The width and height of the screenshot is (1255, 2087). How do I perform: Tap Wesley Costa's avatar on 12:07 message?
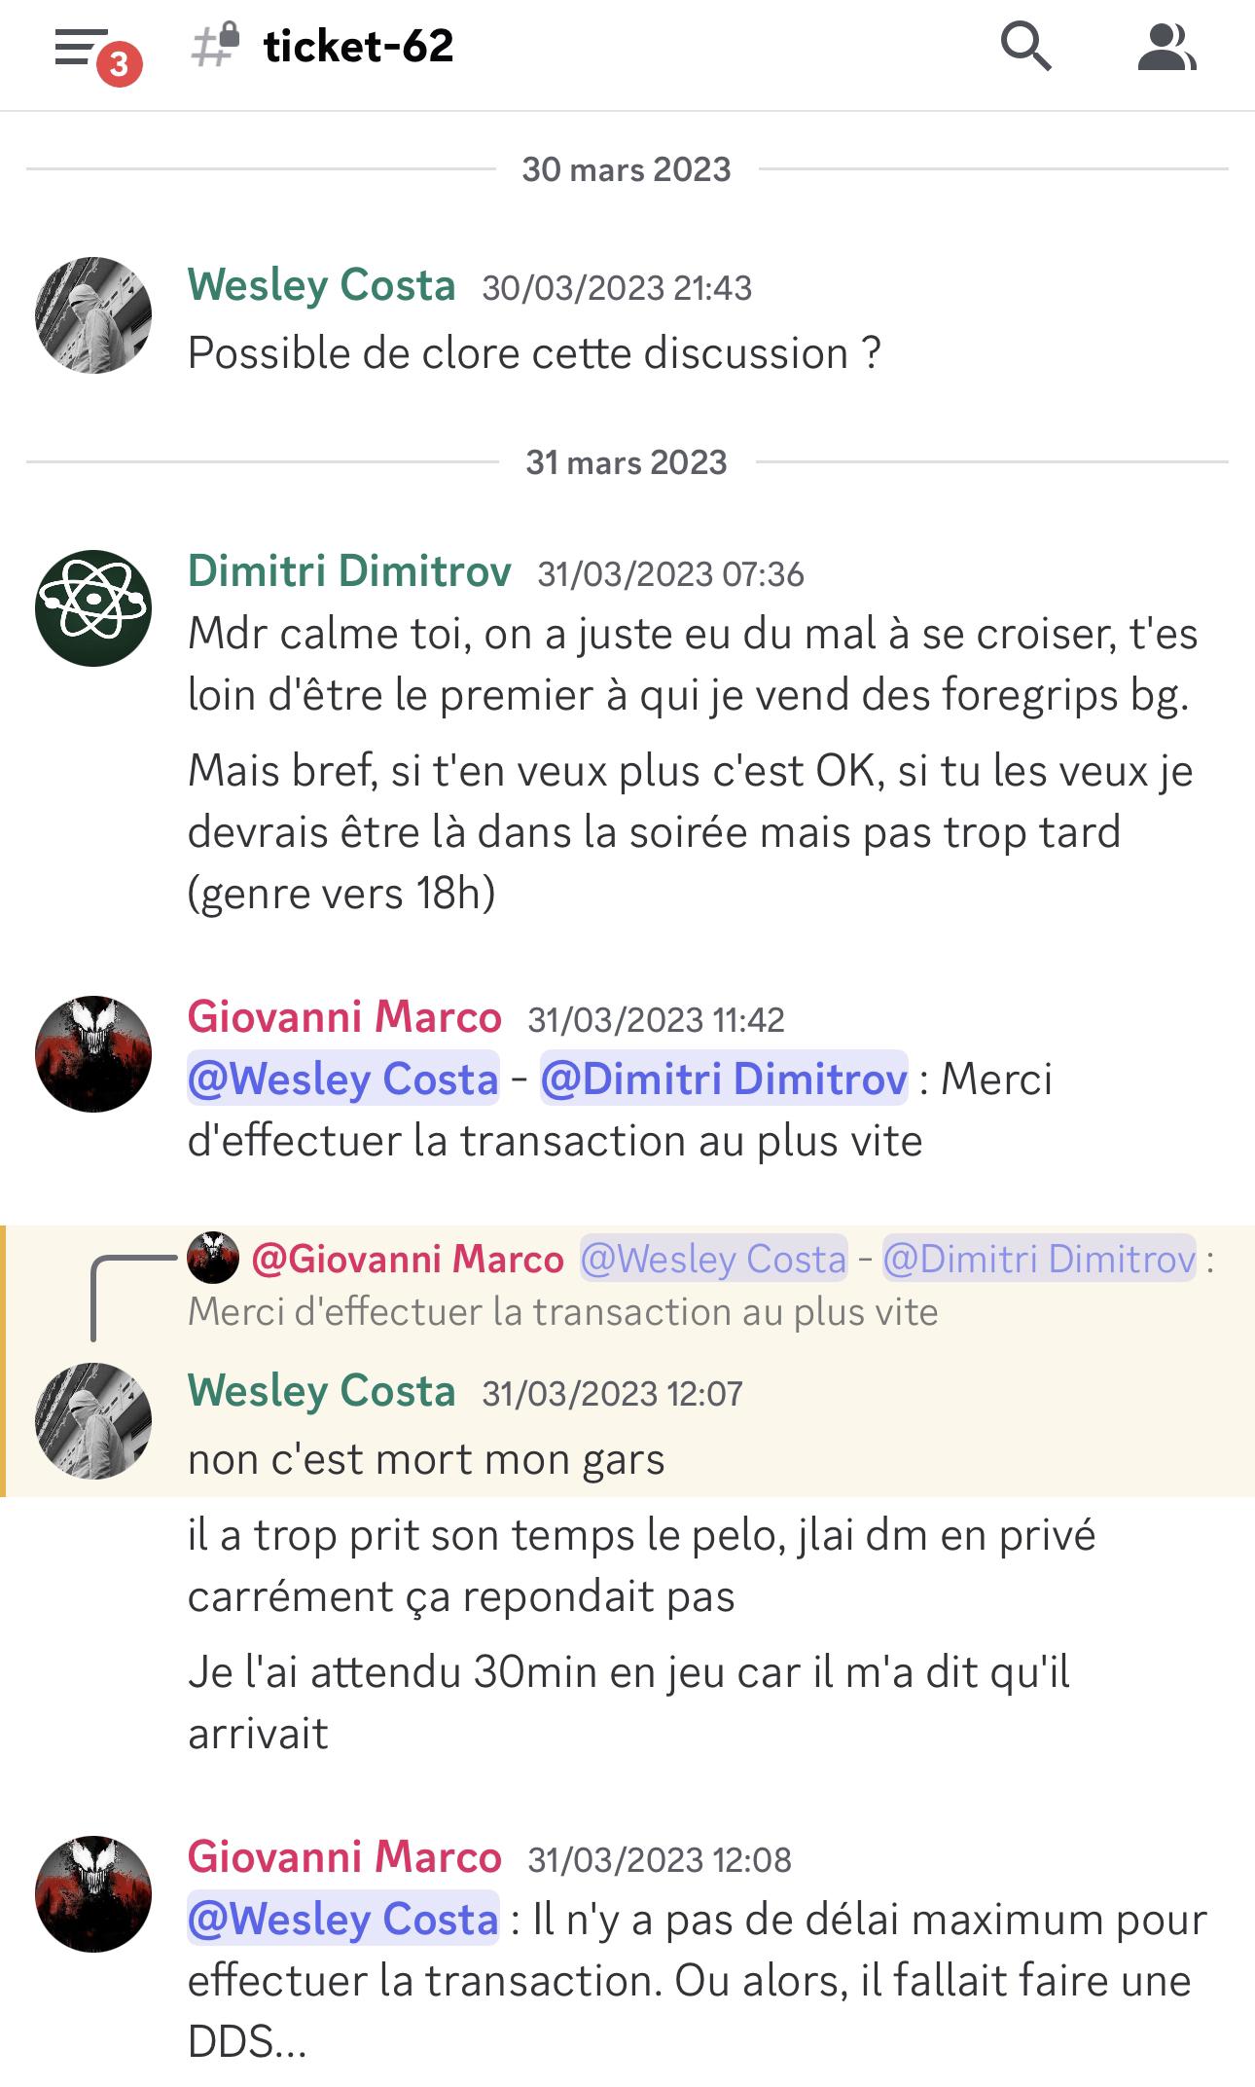(93, 1421)
